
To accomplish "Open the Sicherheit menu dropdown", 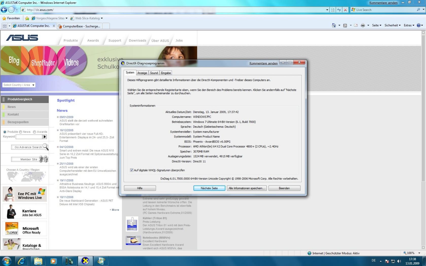I will (393, 25).
